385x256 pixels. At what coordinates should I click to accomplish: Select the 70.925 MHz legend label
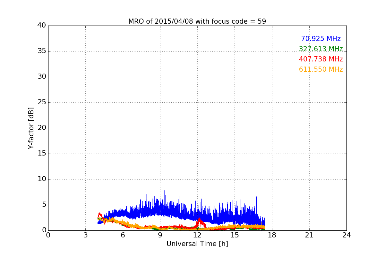coord(321,39)
